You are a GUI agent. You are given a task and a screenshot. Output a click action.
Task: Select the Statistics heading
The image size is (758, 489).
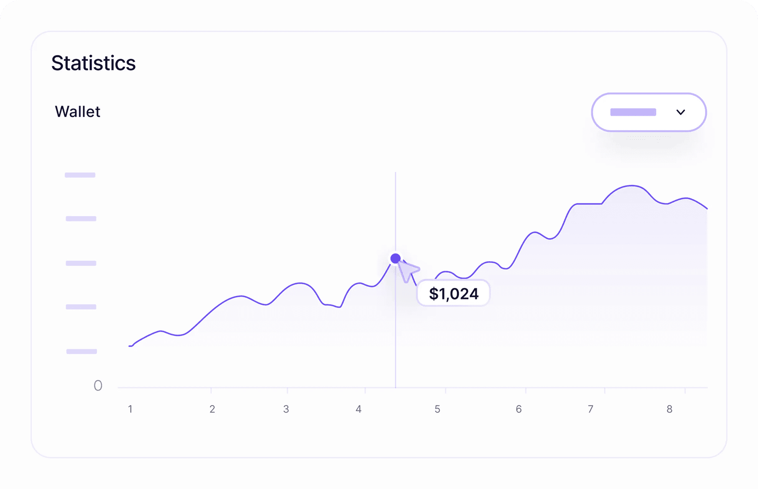tap(94, 63)
